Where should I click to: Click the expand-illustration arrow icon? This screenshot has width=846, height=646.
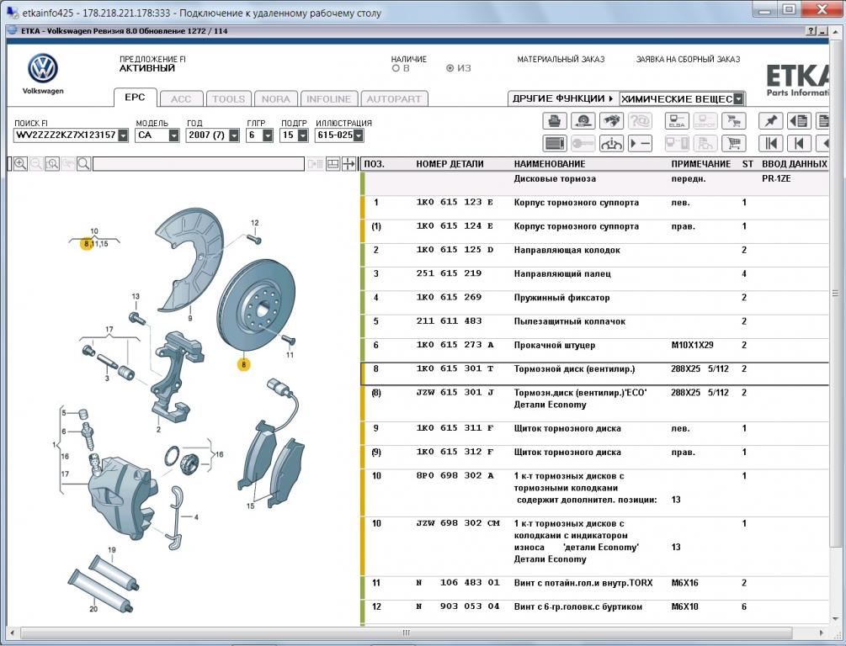point(349,164)
